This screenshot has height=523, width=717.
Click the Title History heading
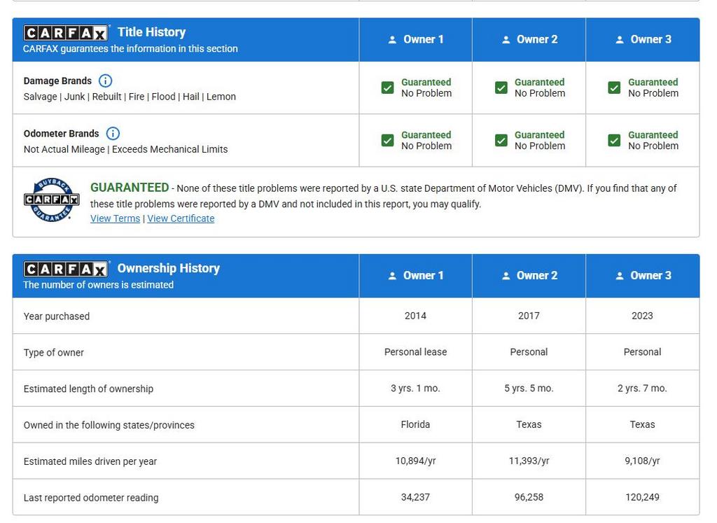coord(151,32)
